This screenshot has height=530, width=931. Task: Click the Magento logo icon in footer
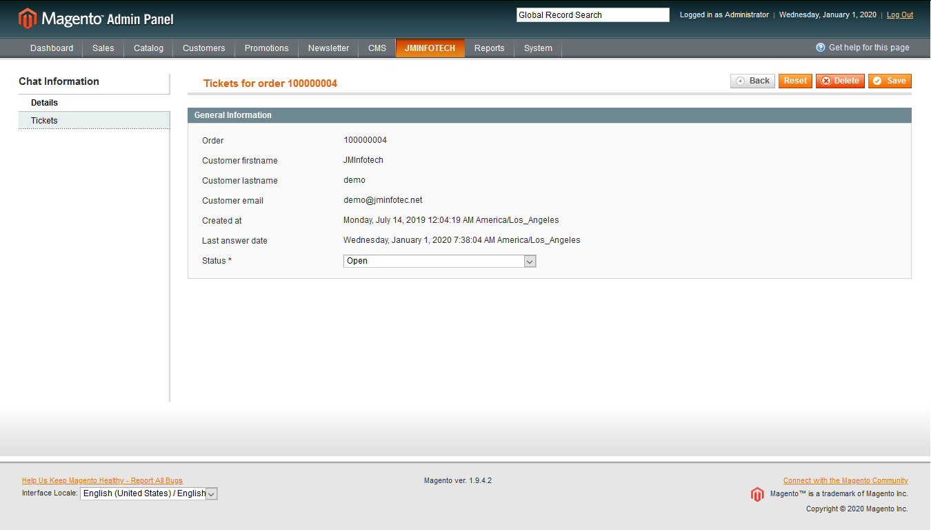tap(757, 494)
